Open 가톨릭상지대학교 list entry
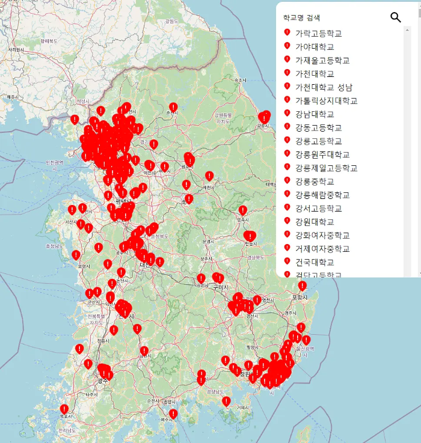 pyautogui.click(x=327, y=100)
